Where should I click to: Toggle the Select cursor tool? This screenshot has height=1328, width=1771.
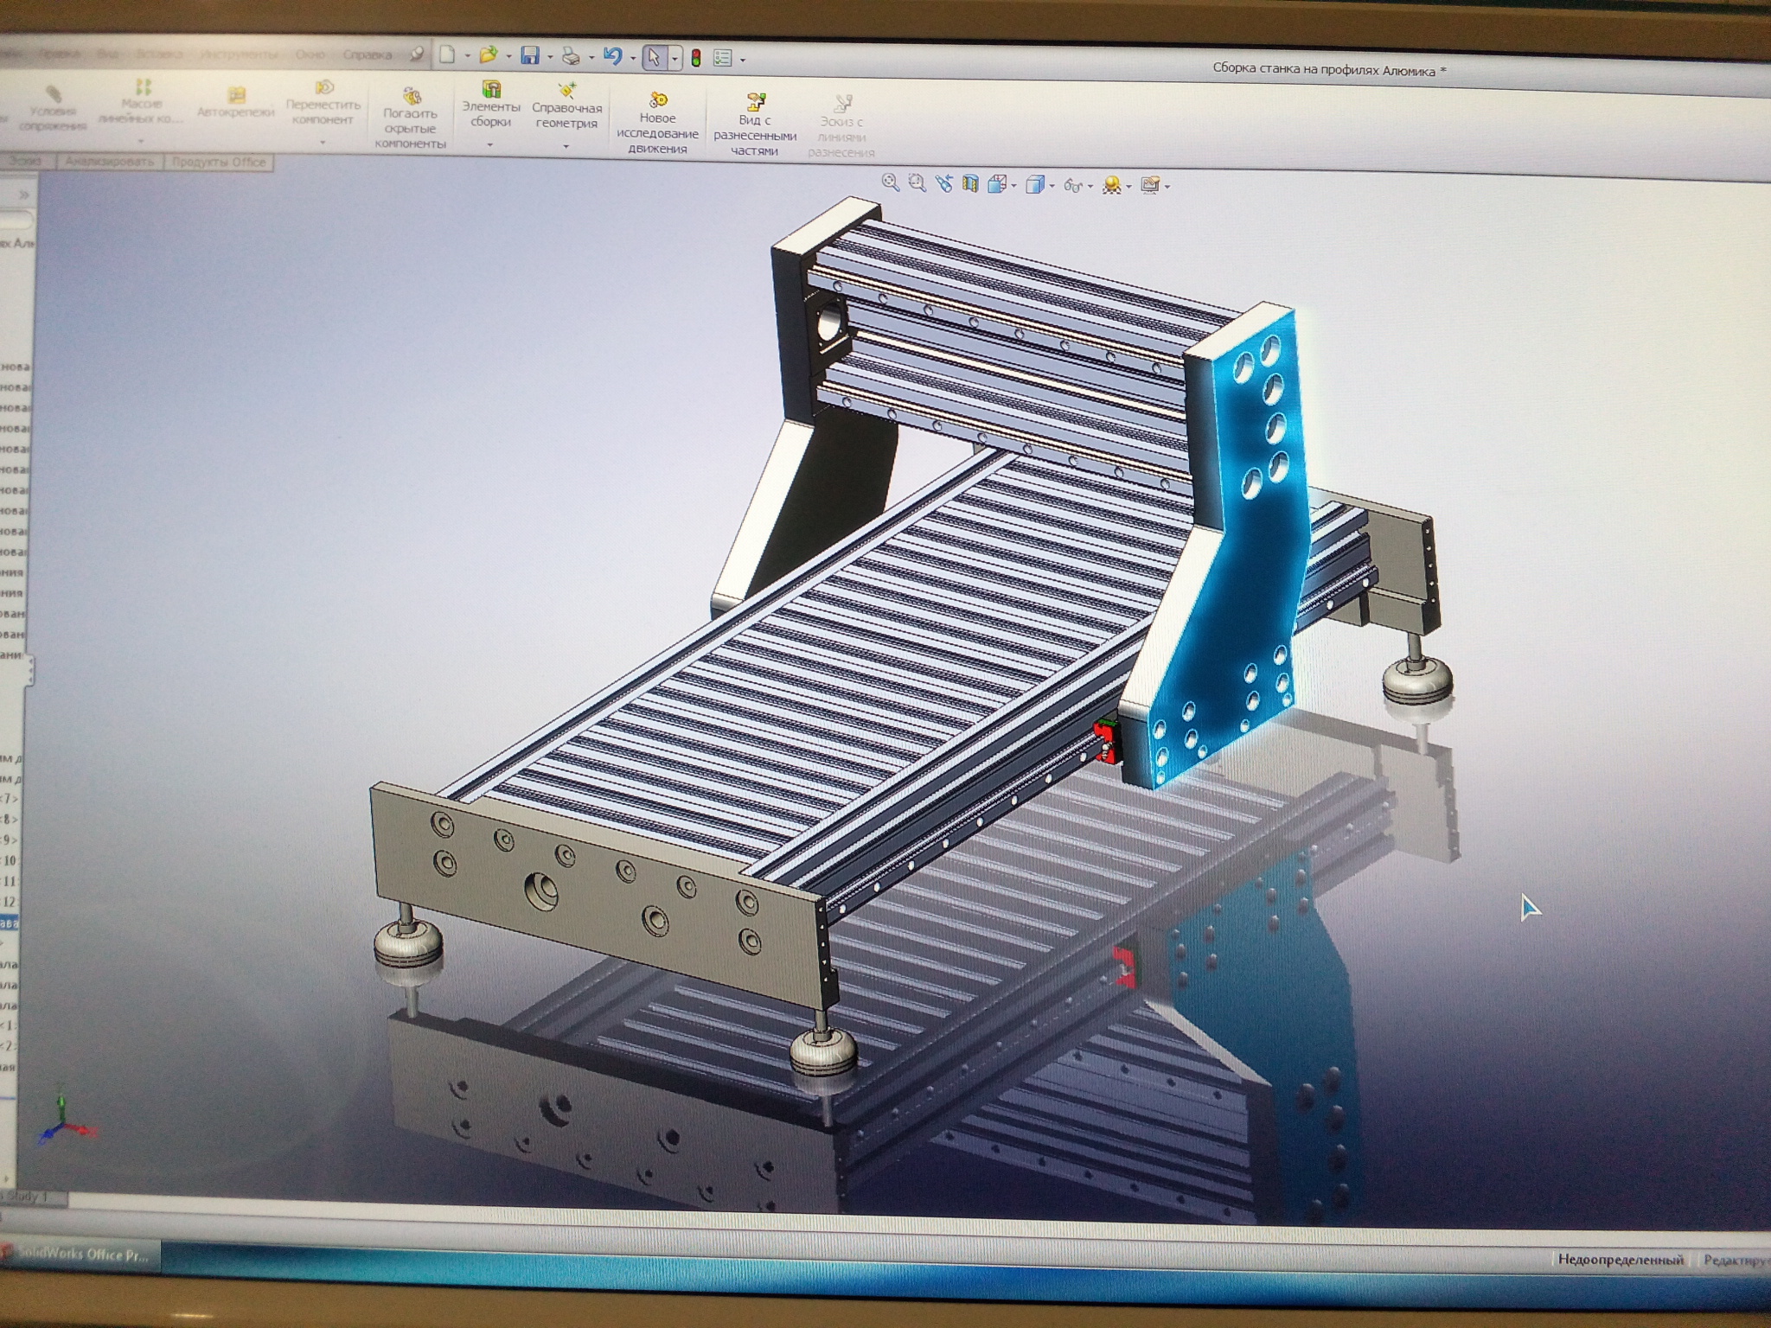pos(654,58)
